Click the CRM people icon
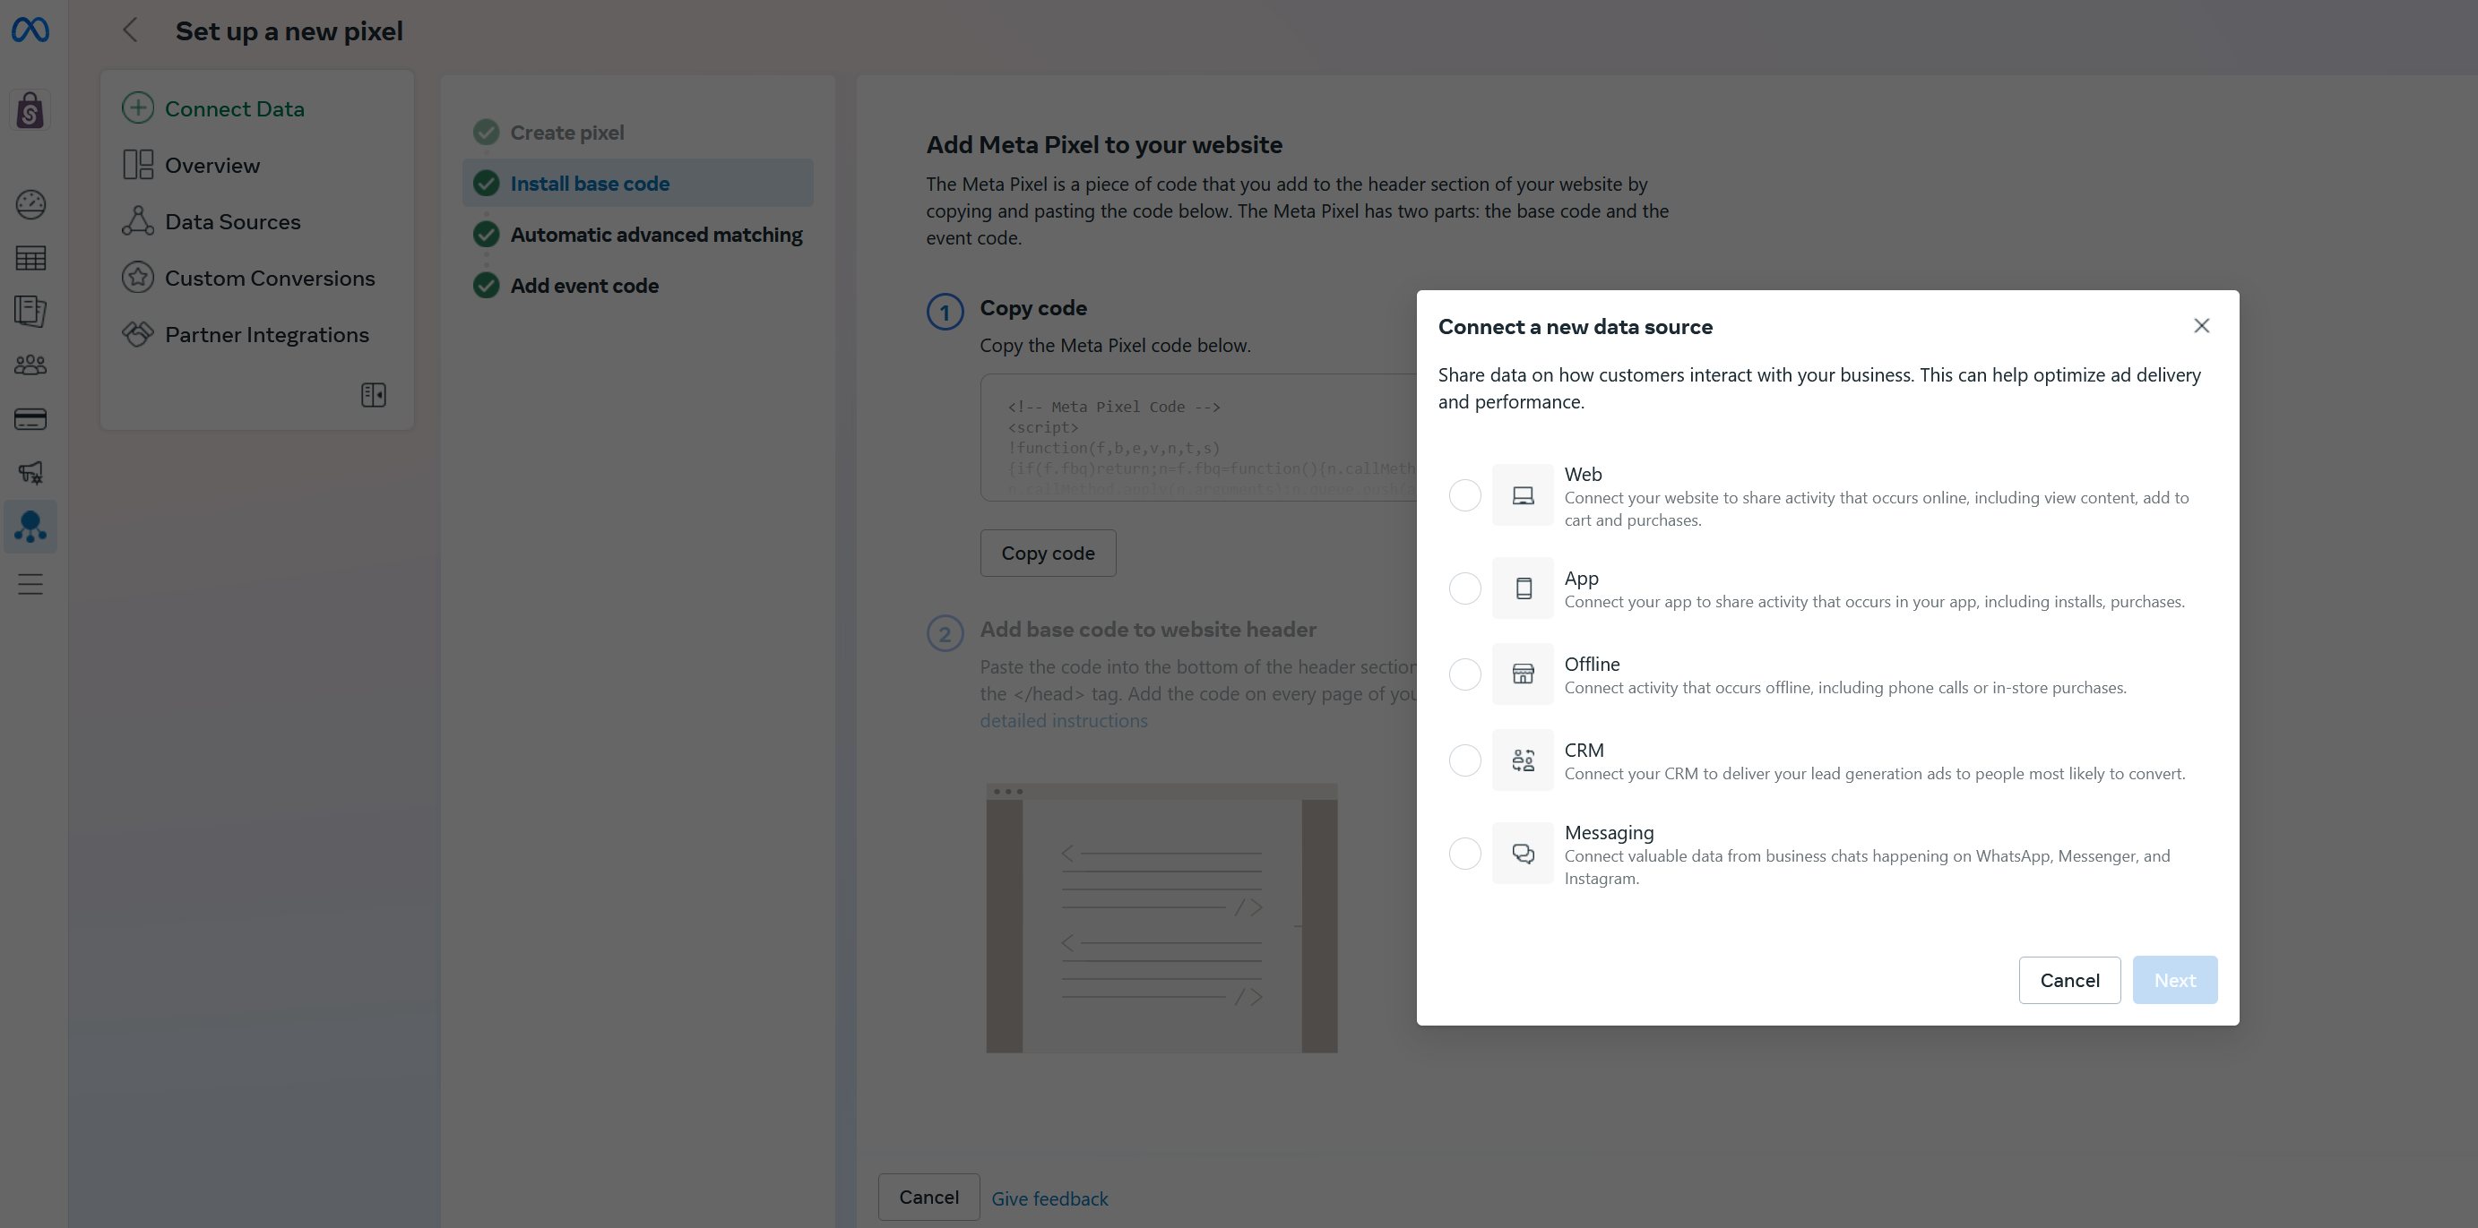The width and height of the screenshot is (2478, 1228). (x=1522, y=760)
